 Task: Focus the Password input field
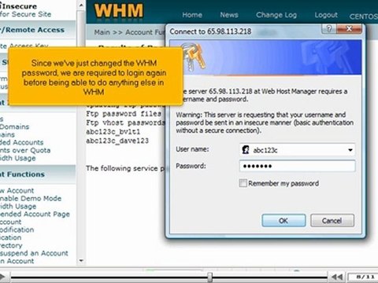pos(297,166)
